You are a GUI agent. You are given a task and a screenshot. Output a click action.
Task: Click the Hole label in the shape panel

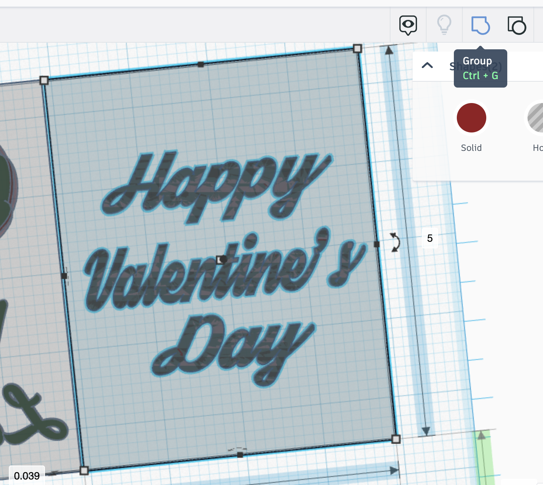coord(537,148)
